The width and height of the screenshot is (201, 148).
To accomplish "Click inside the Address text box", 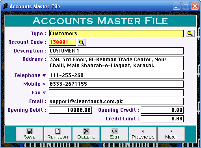I will [116, 63].
